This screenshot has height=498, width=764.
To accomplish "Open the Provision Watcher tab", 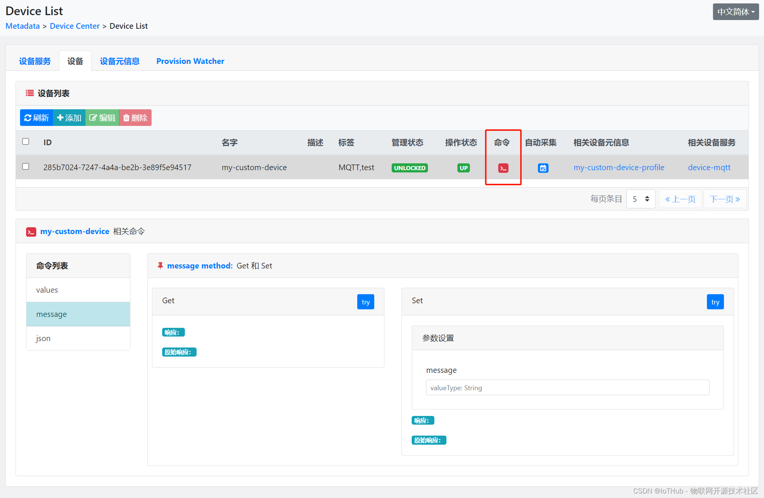I will (x=190, y=61).
